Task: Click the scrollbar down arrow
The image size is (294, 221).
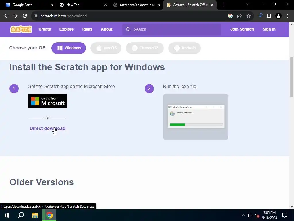Action: pyautogui.click(x=292, y=207)
